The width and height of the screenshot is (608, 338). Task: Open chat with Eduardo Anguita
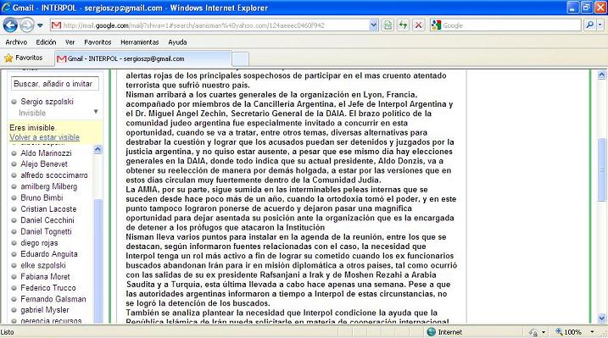(x=49, y=254)
